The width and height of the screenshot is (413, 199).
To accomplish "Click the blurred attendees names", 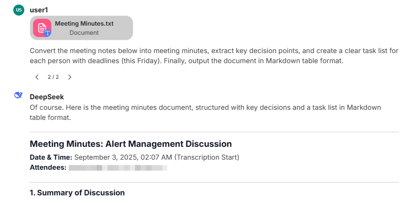I will pyautogui.click(x=118, y=168).
